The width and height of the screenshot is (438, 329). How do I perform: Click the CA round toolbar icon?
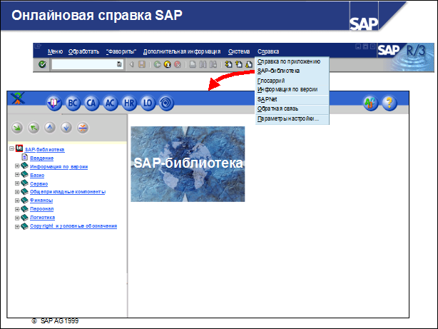coord(91,103)
